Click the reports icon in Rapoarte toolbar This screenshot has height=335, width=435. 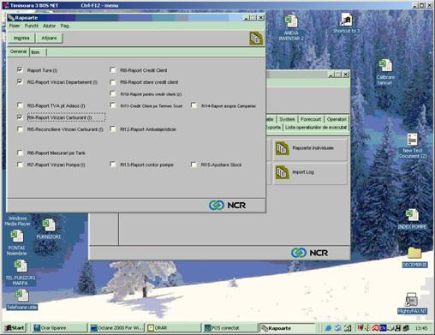coord(256,39)
